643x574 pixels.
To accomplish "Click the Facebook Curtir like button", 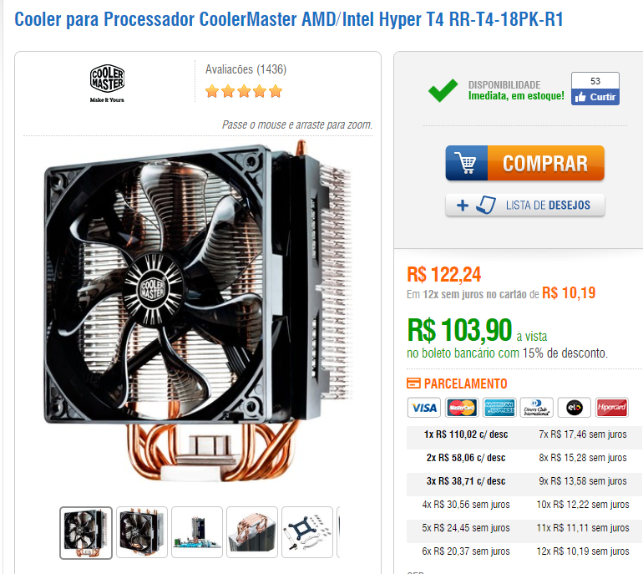I will pos(595,97).
